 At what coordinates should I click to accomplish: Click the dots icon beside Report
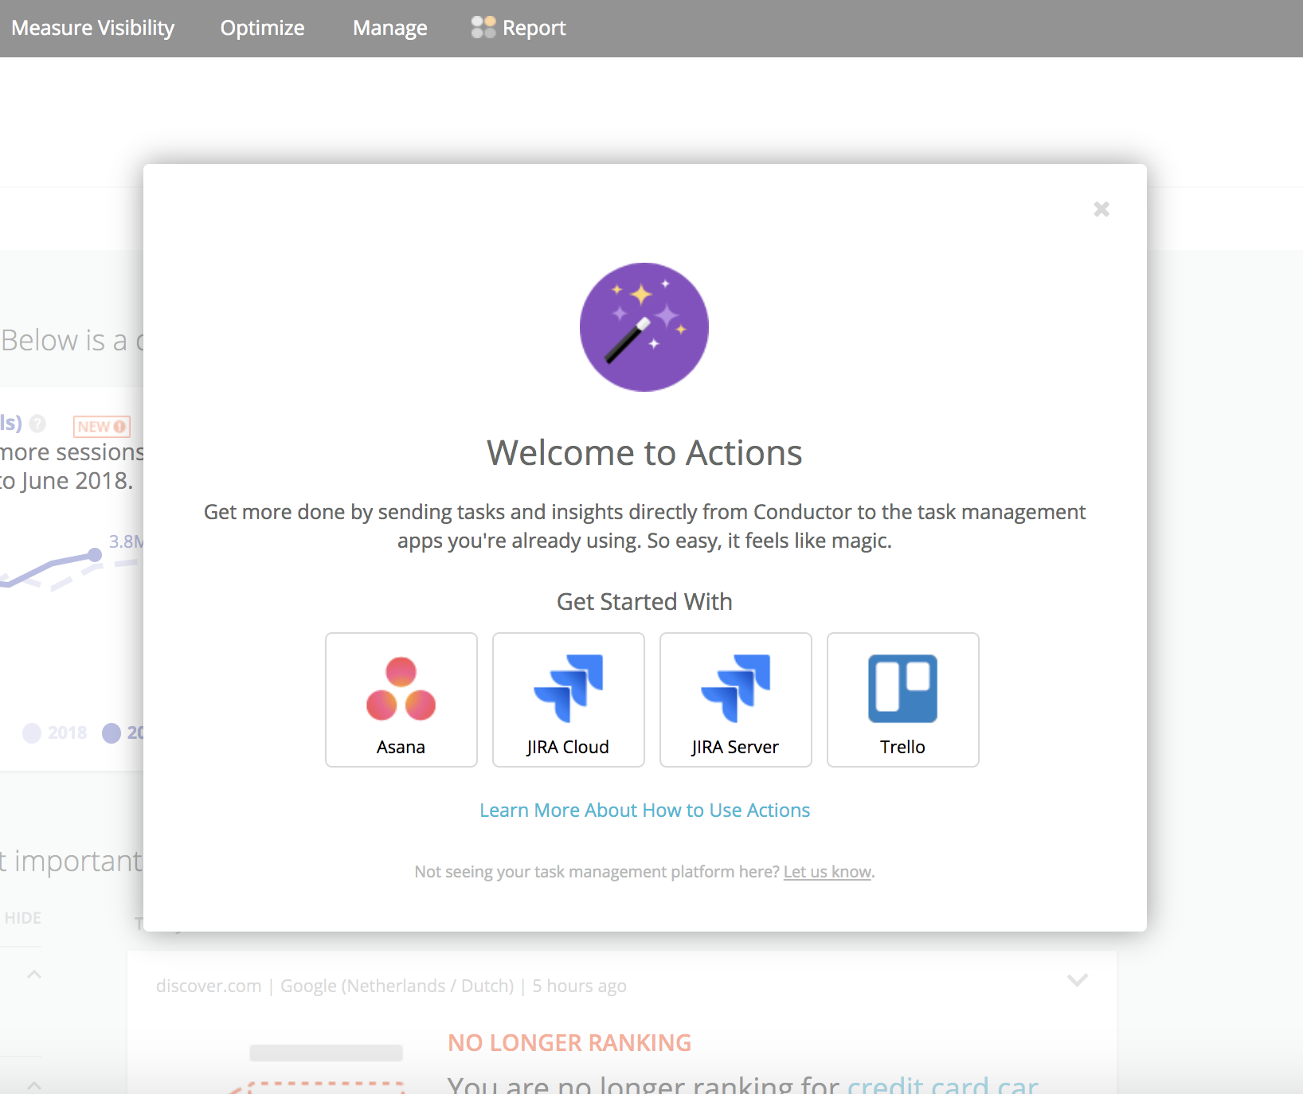click(x=483, y=27)
